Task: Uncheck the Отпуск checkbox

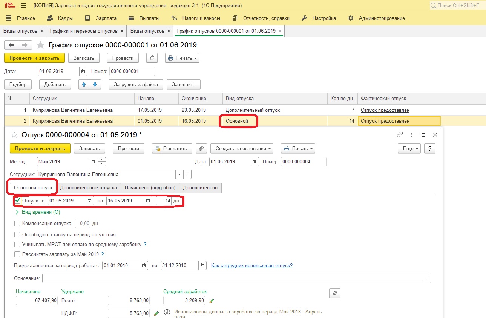Action: pos(17,201)
